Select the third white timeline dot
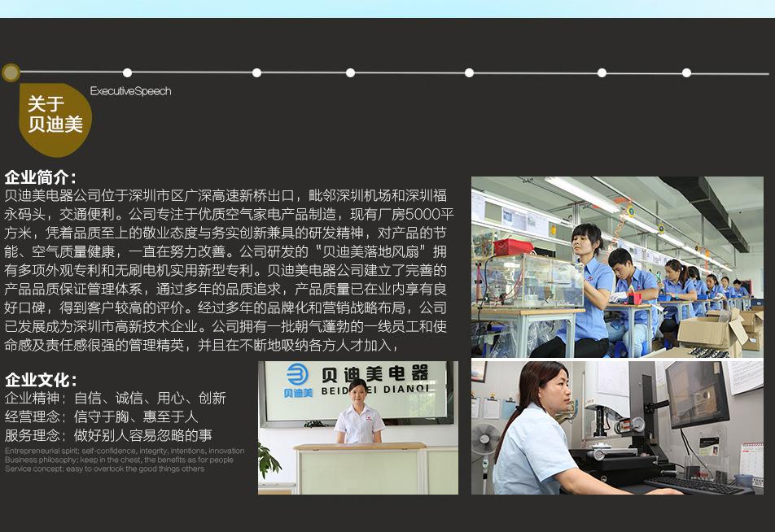The width and height of the screenshot is (775, 532). pyautogui.click(x=350, y=73)
